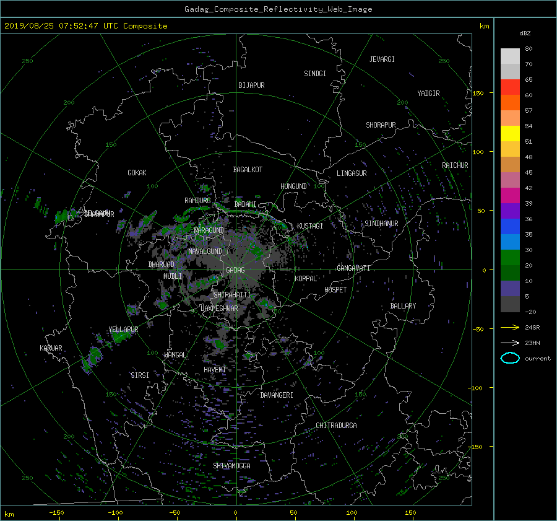557x521 pixels.
Task: Click the YADGIR city label
Action: [x=428, y=94]
